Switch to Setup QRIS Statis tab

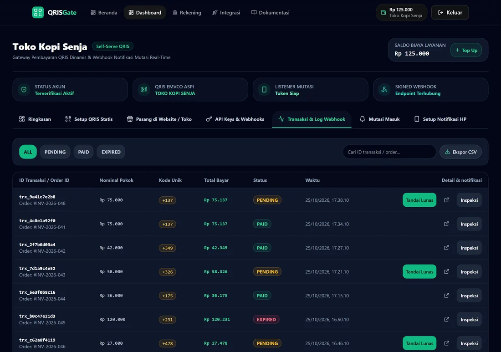point(89,119)
